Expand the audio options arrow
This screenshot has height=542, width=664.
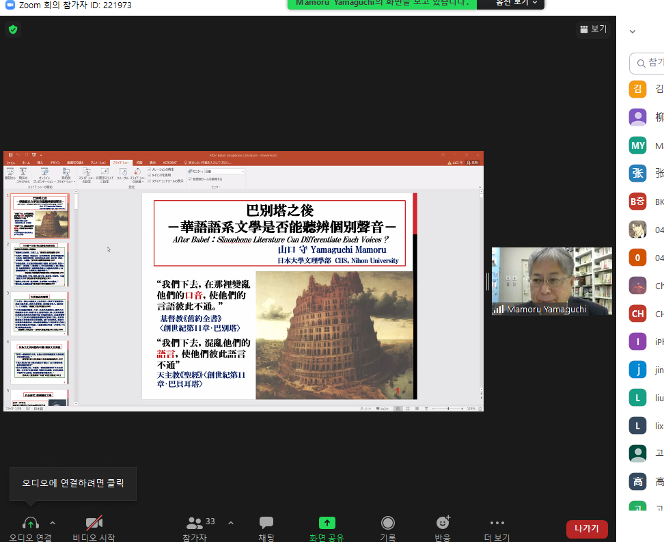(53, 523)
